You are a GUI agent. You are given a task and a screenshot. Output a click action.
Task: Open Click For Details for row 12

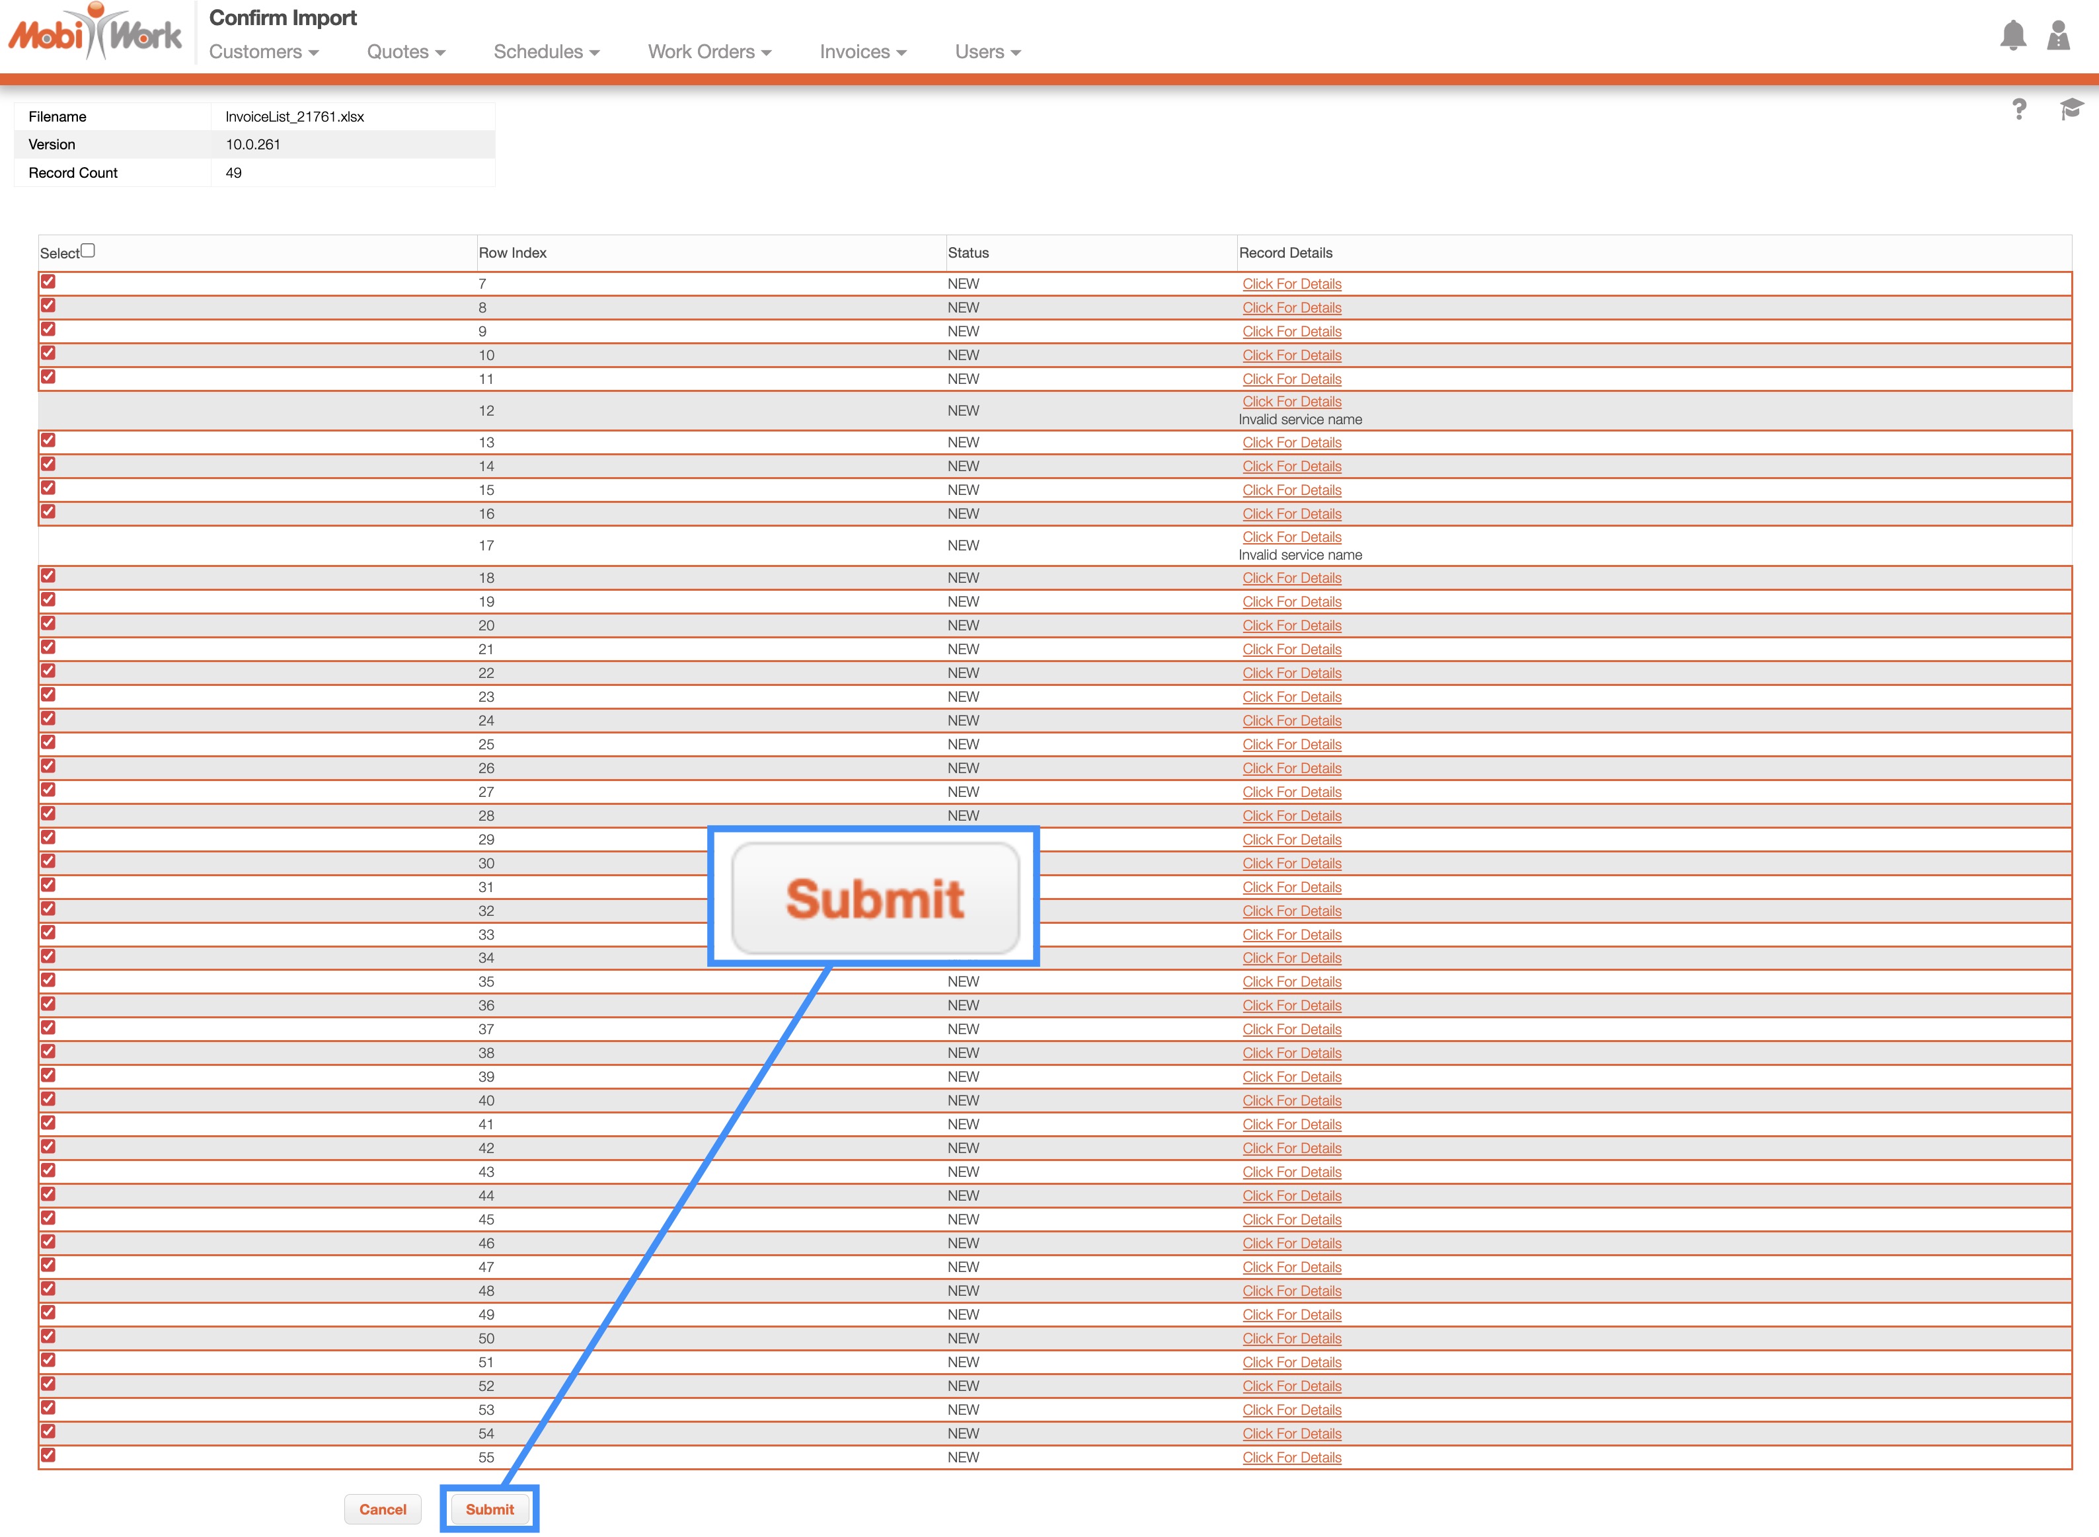pyautogui.click(x=1291, y=402)
